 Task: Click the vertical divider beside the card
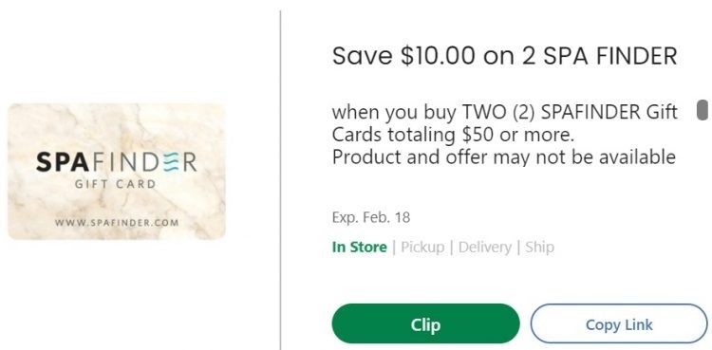tap(280, 179)
